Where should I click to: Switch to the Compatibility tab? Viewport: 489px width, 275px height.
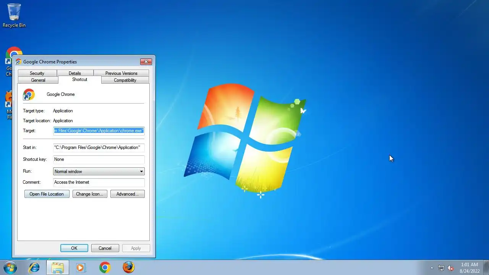[125, 80]
